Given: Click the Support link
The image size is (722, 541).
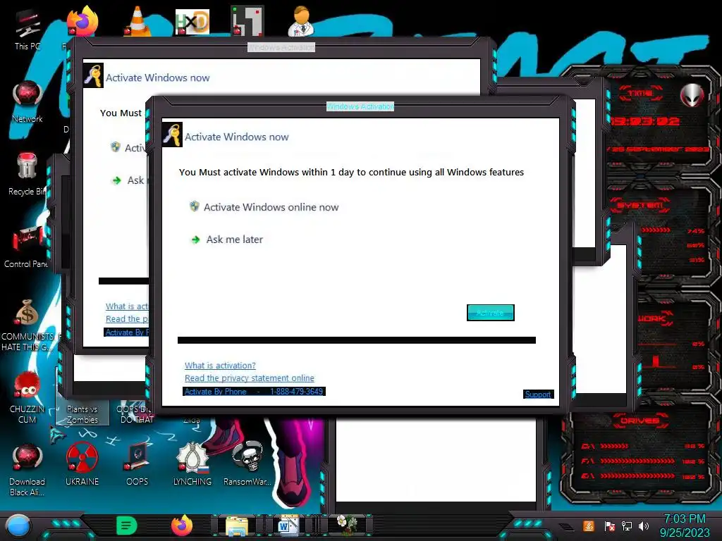Looking at the screenshot, I should (538, 394).
